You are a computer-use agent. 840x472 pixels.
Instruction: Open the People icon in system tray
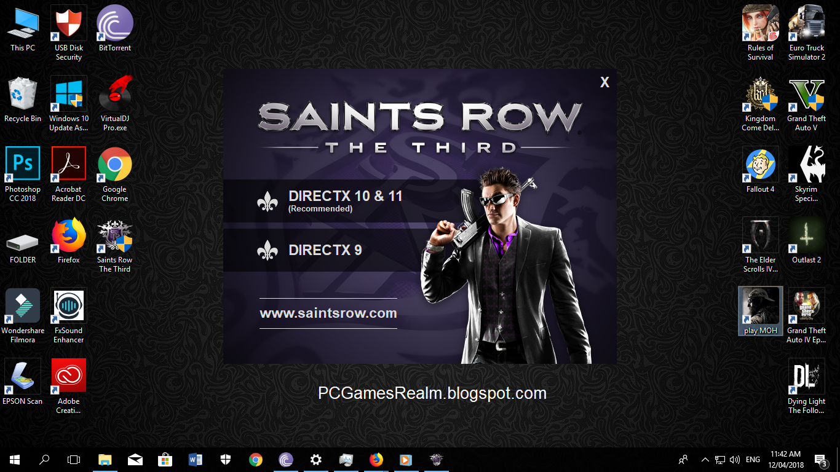click(683, 460)
